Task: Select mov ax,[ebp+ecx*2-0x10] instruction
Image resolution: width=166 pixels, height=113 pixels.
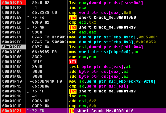Action: click(112, 81)
